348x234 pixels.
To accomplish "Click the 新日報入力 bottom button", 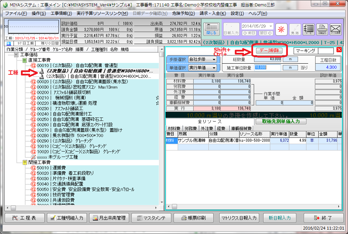I will pos(279,218).
